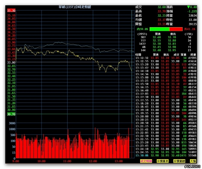
Task: Select the ask price 32.70 in order book
Action: (172, 37)
